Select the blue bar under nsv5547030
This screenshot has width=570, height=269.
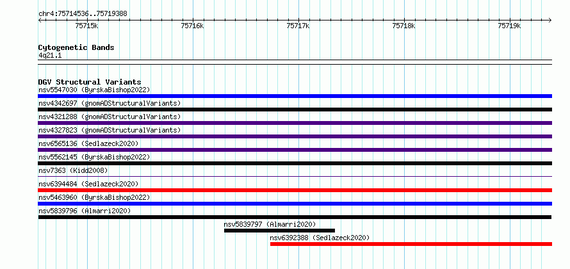pyautogui.click(x=295, y=96)
